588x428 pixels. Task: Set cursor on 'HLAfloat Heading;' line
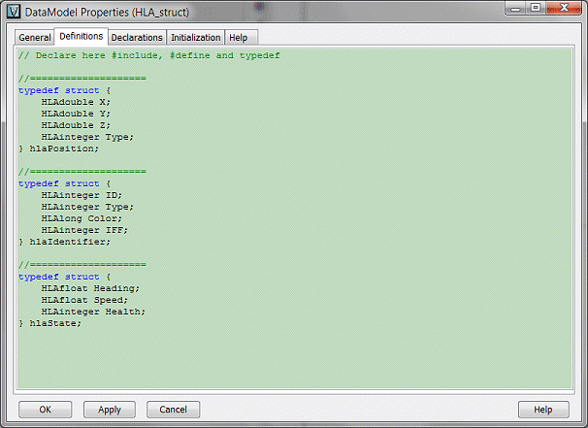(90, 288)
